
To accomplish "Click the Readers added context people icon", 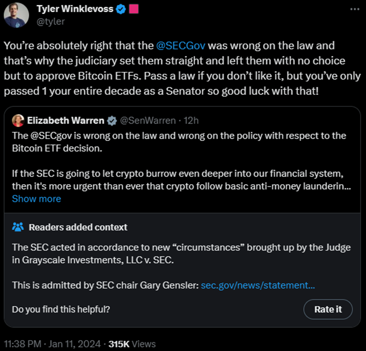I will pyautogui.click(x=18, y=227).
